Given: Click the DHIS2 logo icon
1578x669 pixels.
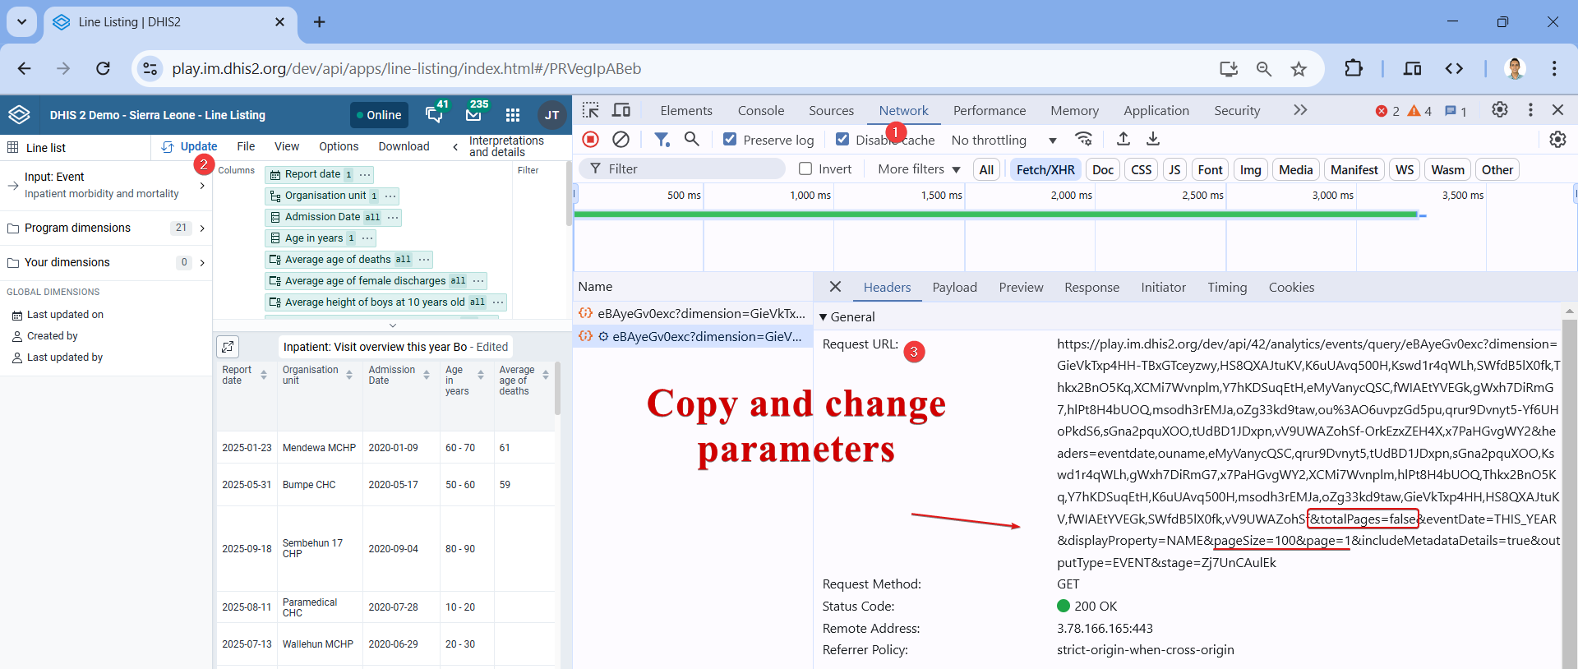Looking at the screenshot, I should click(x=20, y=115).
